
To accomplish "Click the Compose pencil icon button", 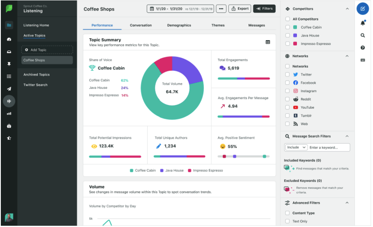I will pyautogui.click(x=363, y=9).
